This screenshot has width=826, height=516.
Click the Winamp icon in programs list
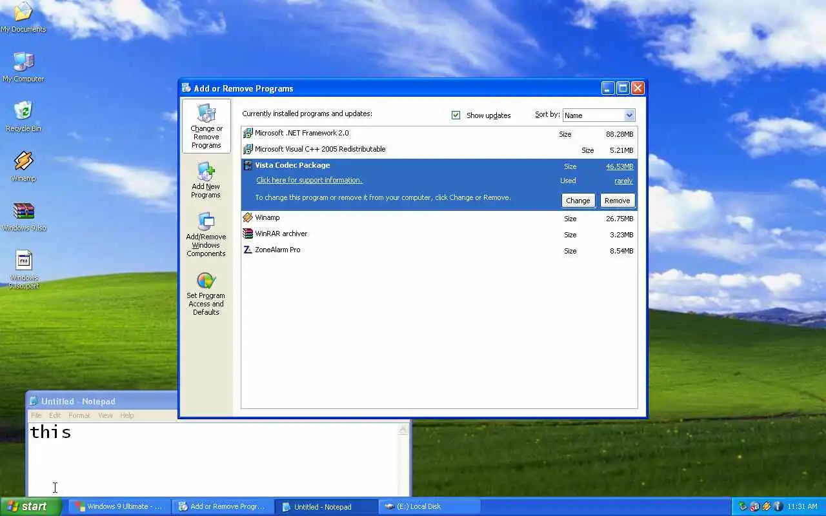tap(248, 218)
